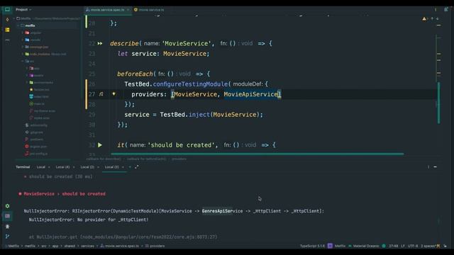This screenshot has width=454, height=255.
Task: Click 'shared' in navigation bar path
Action: [x=70, y=246]
